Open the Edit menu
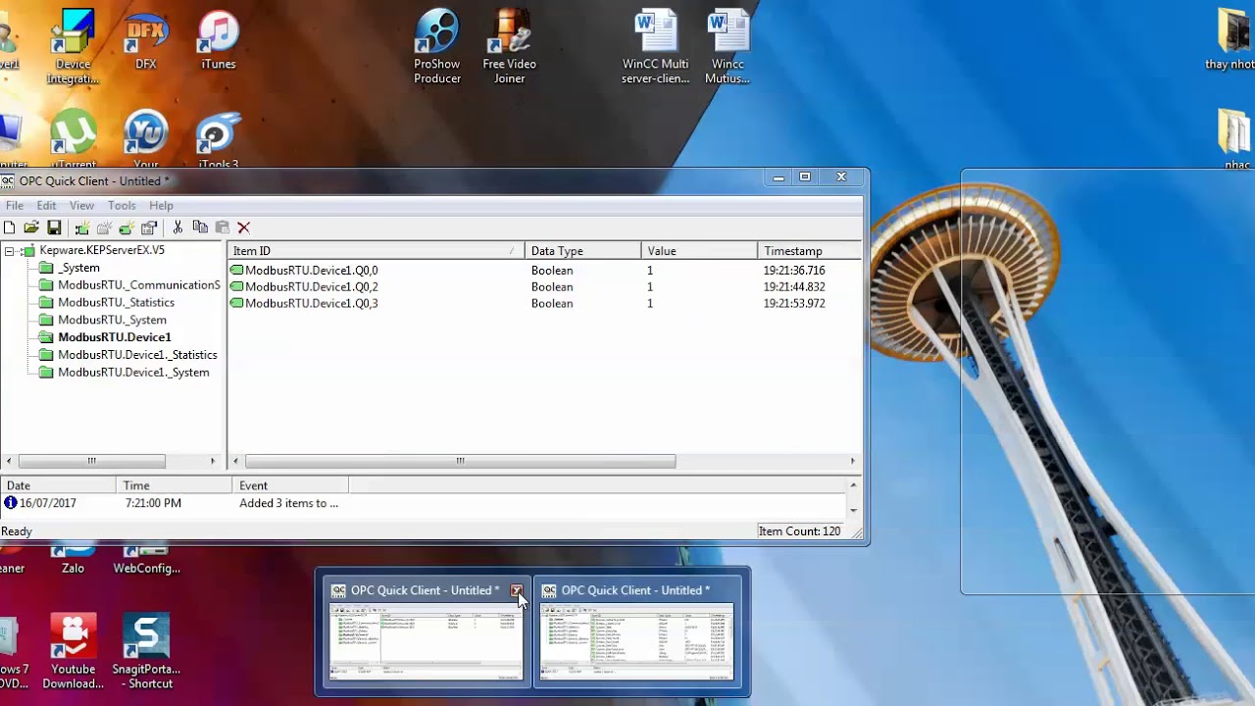This screenshot has height=706, width=1255. click(x=46, y=206)
